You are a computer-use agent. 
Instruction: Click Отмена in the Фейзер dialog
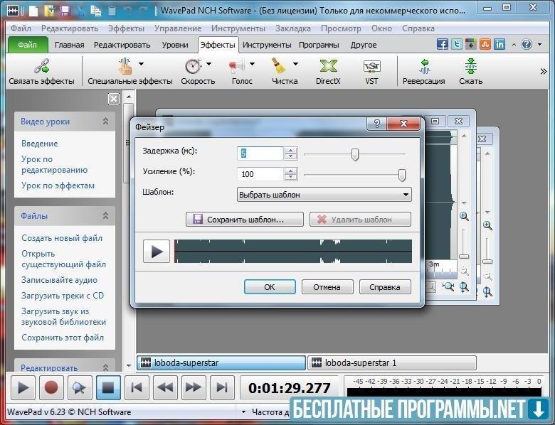pos(327,286)
